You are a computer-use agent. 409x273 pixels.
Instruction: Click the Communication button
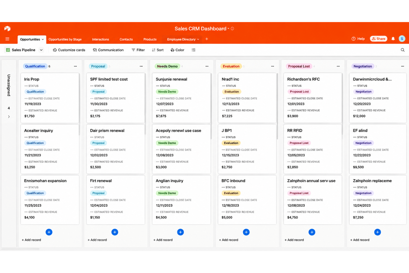(108, 50)
